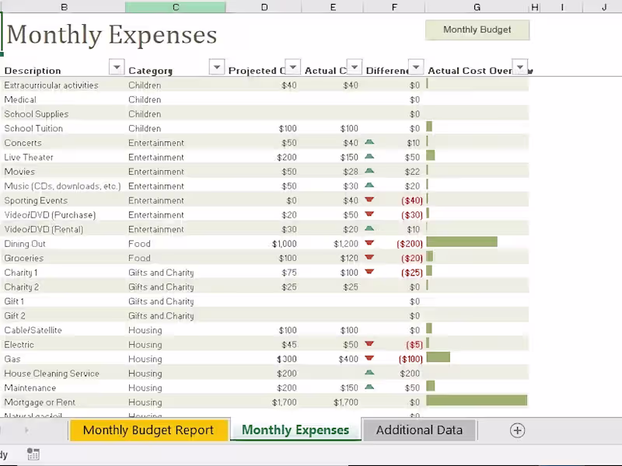
Task: Click the Mortgage or Rent data bar
Action: [476, 402]
